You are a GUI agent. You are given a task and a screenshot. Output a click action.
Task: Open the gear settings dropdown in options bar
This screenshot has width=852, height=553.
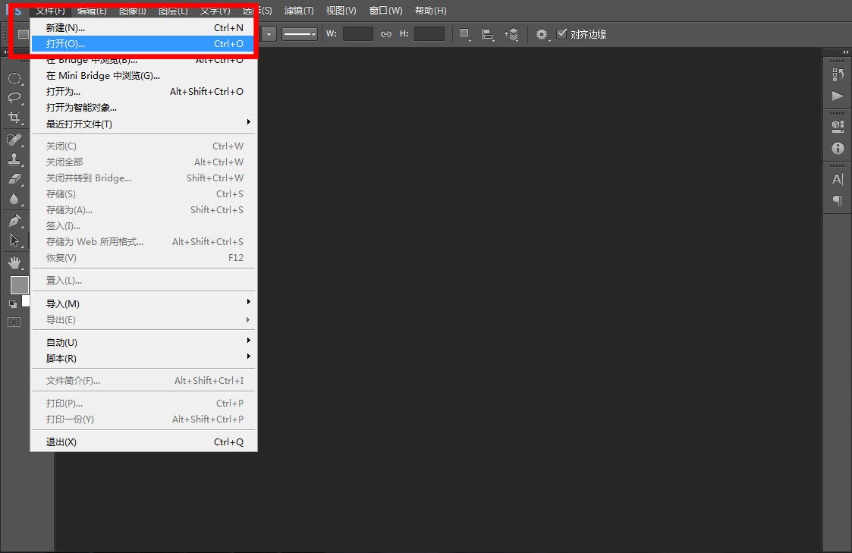[542, 34]
